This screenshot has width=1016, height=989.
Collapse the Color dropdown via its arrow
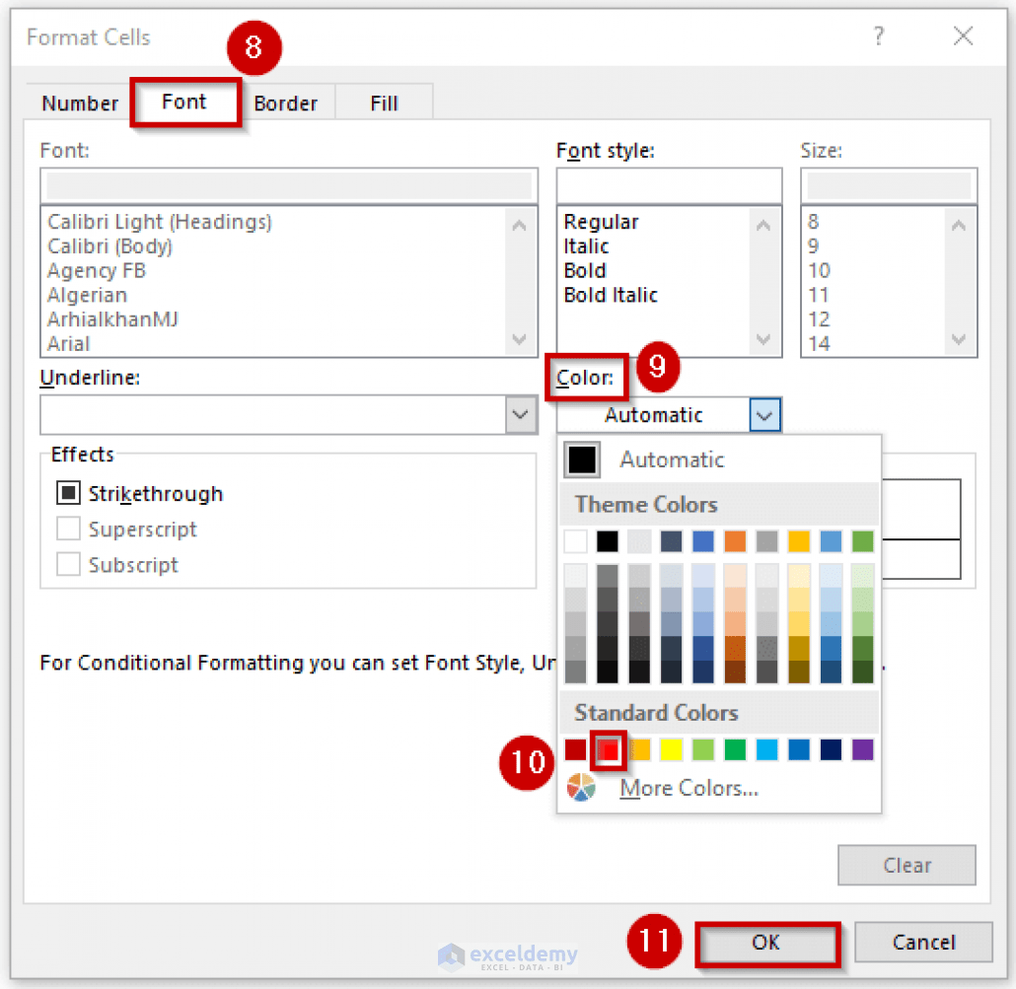(764, 414)
